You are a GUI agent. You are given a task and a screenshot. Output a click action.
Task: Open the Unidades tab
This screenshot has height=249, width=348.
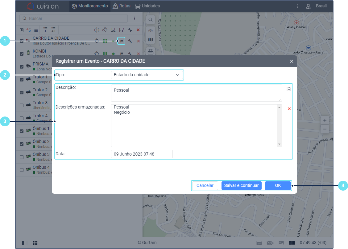[x=147, y=6]
